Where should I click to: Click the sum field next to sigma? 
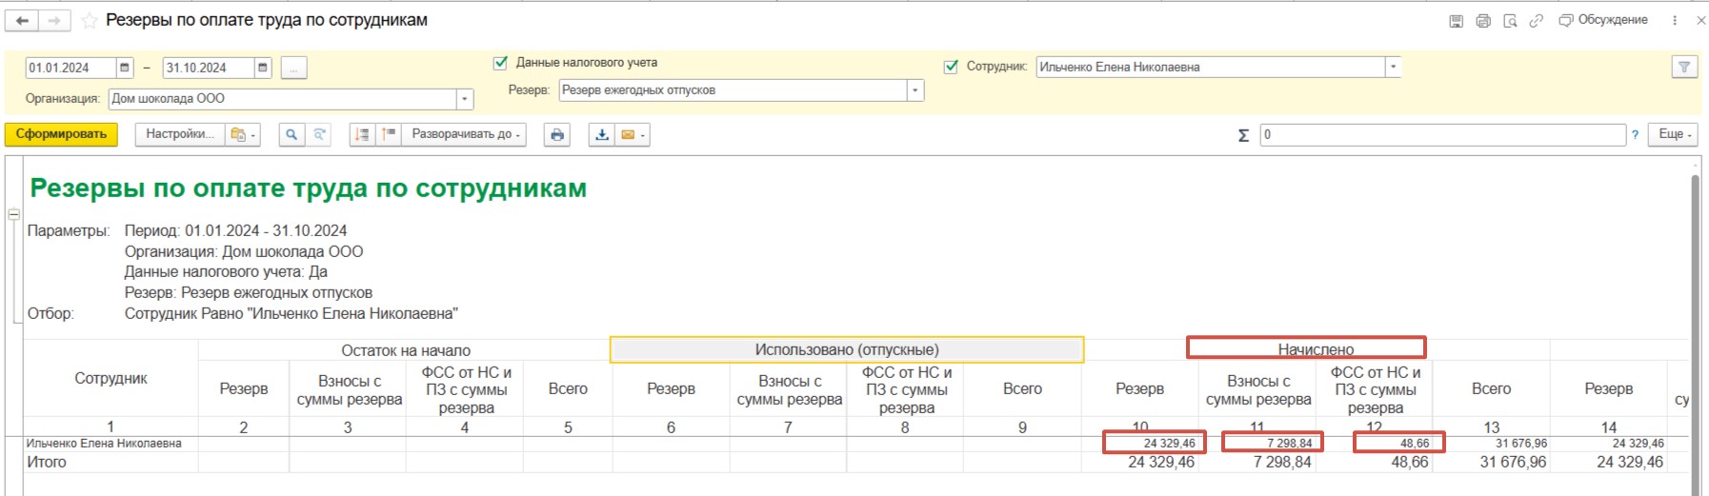tap(1442, 135)
